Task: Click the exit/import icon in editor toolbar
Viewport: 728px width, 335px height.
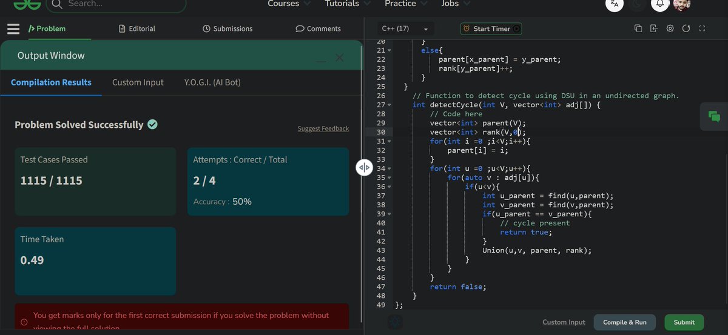Action: [x=654, y=28]
